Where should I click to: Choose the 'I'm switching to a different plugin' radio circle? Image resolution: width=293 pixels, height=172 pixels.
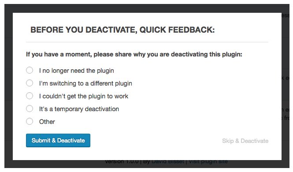(x=30, y=83)
